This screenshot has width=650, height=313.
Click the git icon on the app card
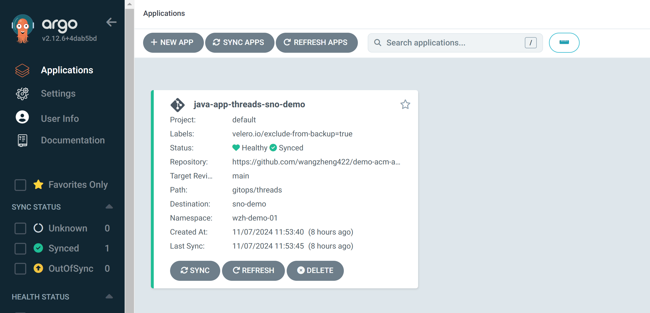[x=178, y=105]
